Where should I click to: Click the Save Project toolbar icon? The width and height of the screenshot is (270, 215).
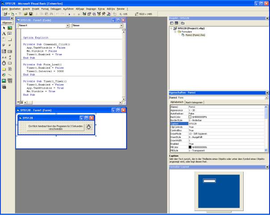[x=31, y=15]
